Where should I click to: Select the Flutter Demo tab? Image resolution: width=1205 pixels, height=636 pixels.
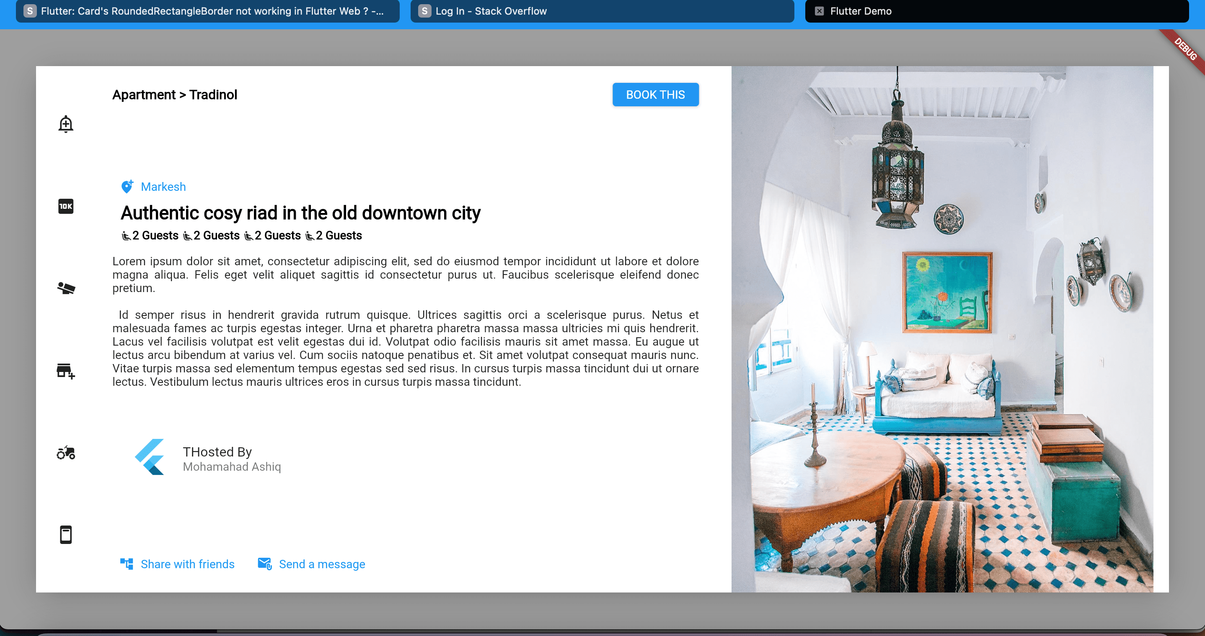pos(997,11)
